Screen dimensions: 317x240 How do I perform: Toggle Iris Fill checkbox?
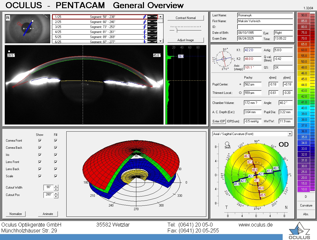tap(56, 155)
